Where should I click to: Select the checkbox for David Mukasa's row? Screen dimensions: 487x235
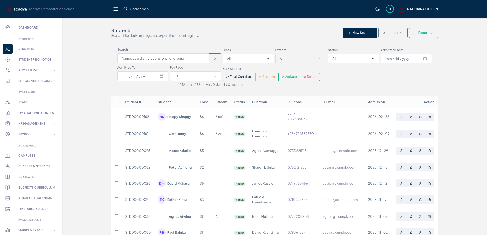(x=116, y=183)
